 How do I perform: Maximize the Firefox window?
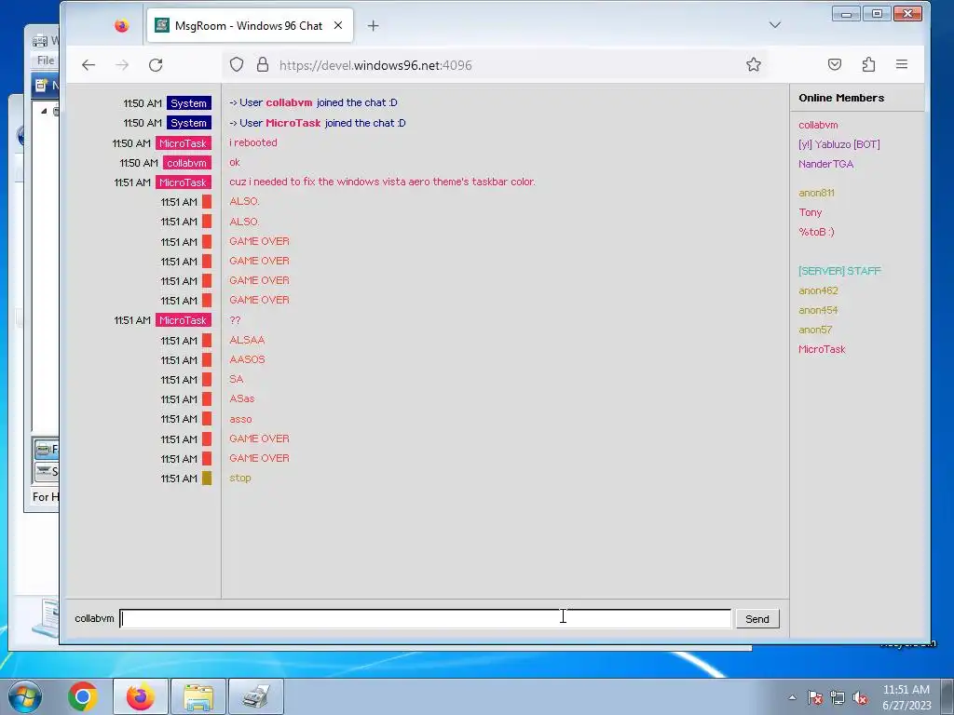point(876,13)
